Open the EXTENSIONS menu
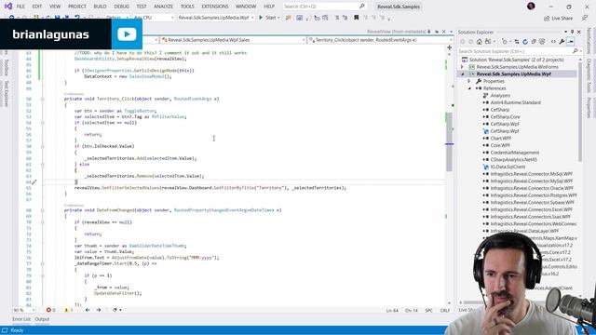596x335 pixels. (x=215, y=7)
